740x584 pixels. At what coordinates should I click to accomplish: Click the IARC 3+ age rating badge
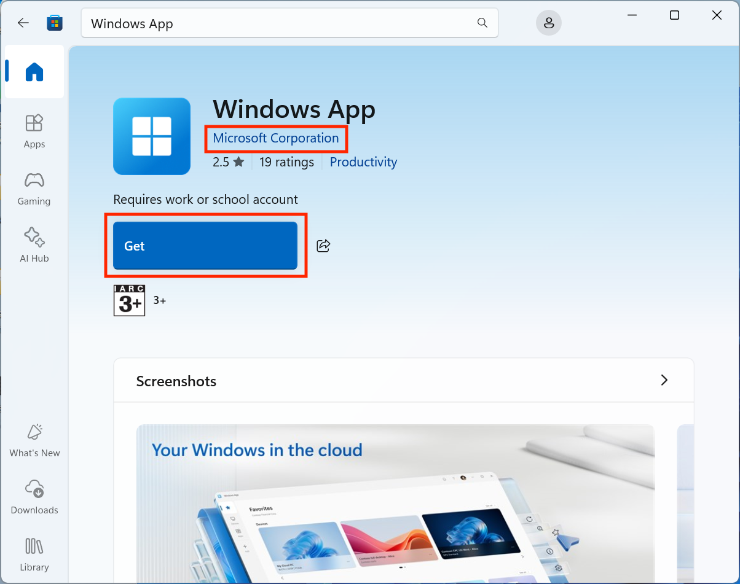click(x=129, y=300)
